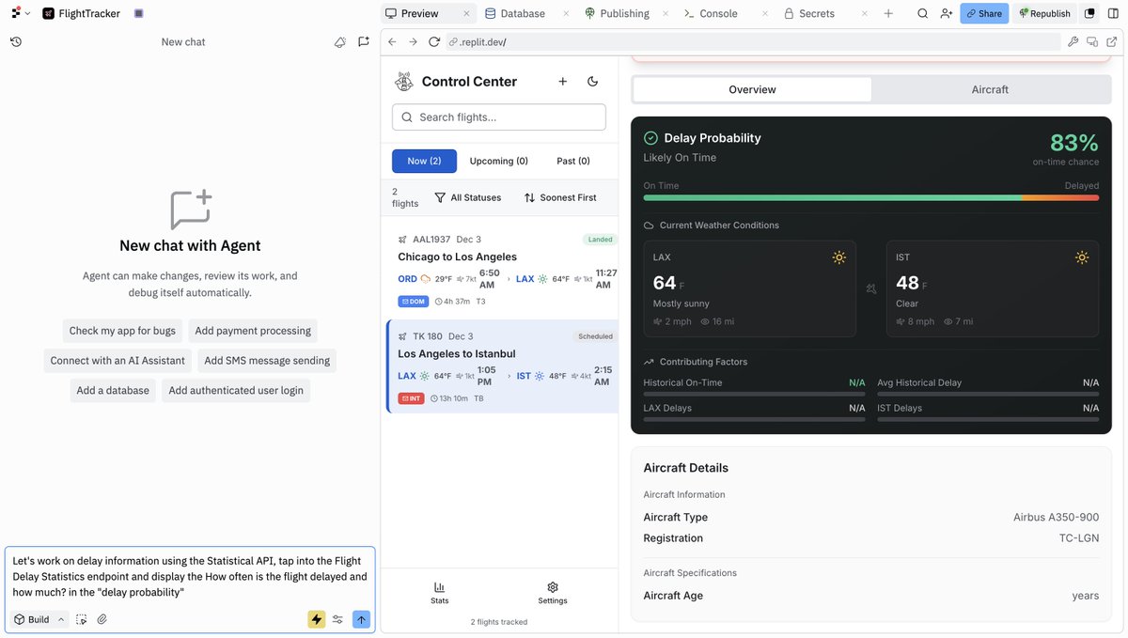Click the Add a database suggestion
Viewport: 1128px width, 638px height.
(113, 391)
